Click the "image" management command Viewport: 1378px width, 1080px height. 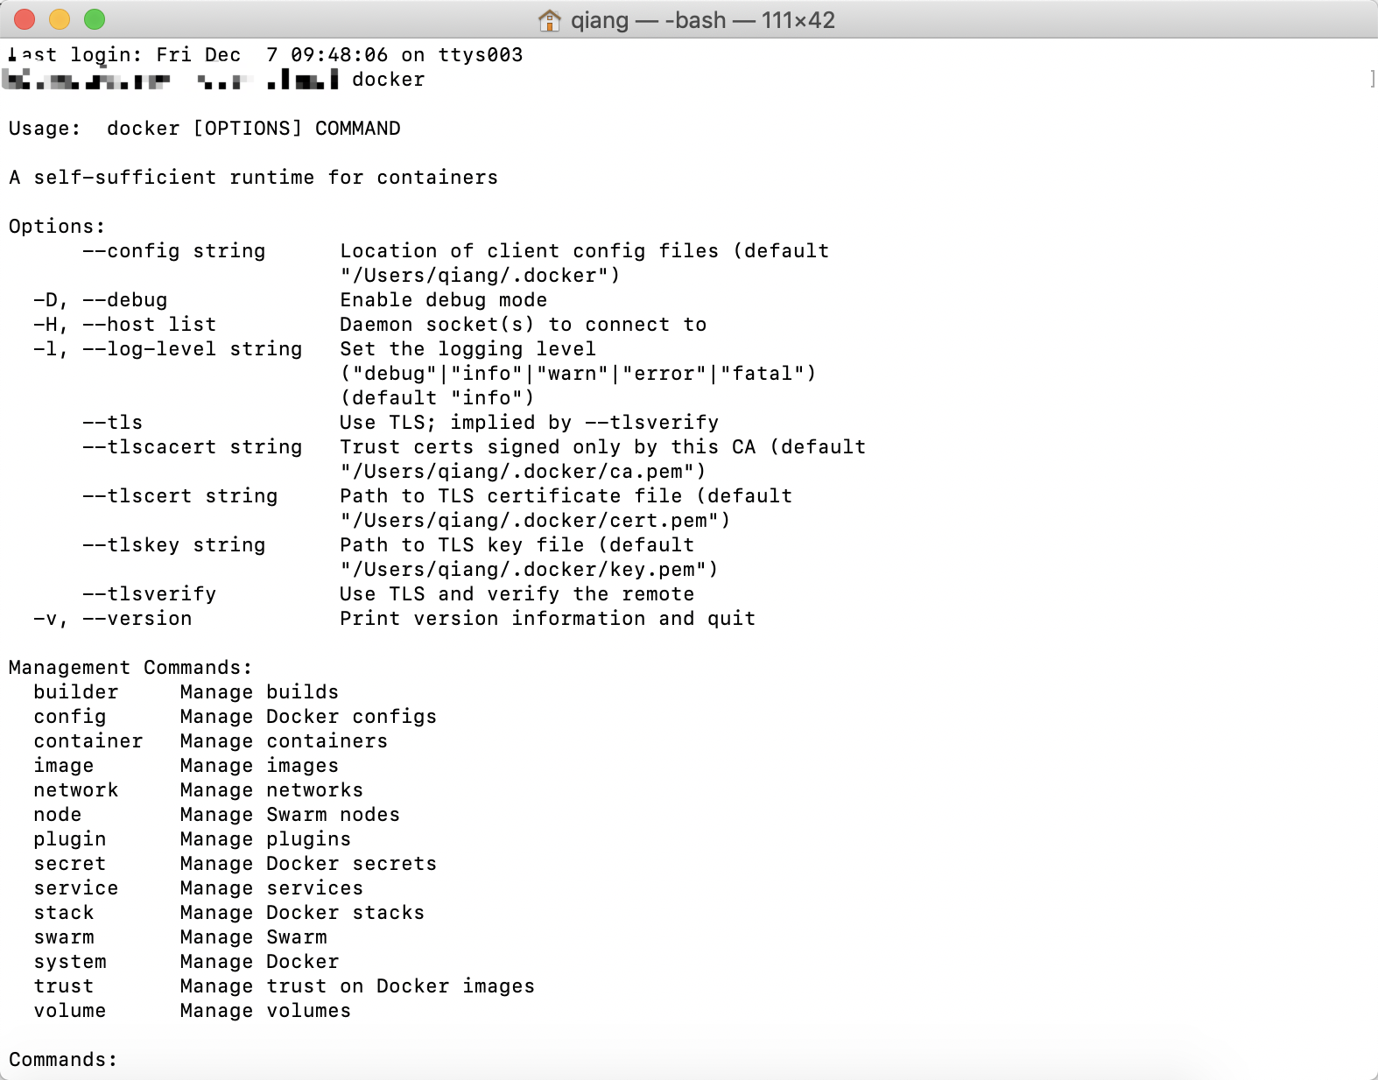point(63,765)
